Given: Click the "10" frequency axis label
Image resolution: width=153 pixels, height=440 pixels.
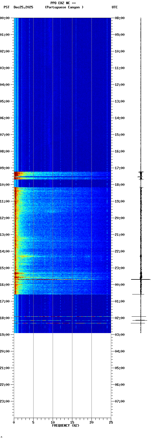Looking at the screenshot, I should 53,422.
